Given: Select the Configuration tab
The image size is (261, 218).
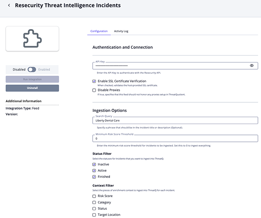Looking at the screenshot, I should (99, 31).
